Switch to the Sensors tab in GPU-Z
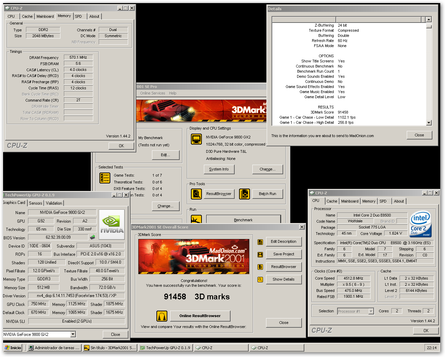 (36, 203)
